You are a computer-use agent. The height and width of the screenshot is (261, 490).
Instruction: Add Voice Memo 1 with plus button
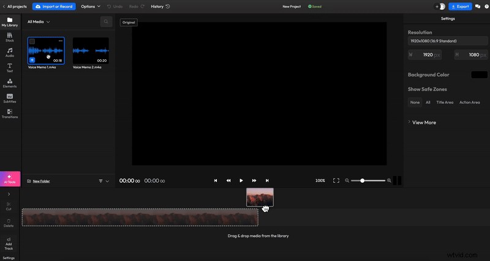[x=32, y=60]
